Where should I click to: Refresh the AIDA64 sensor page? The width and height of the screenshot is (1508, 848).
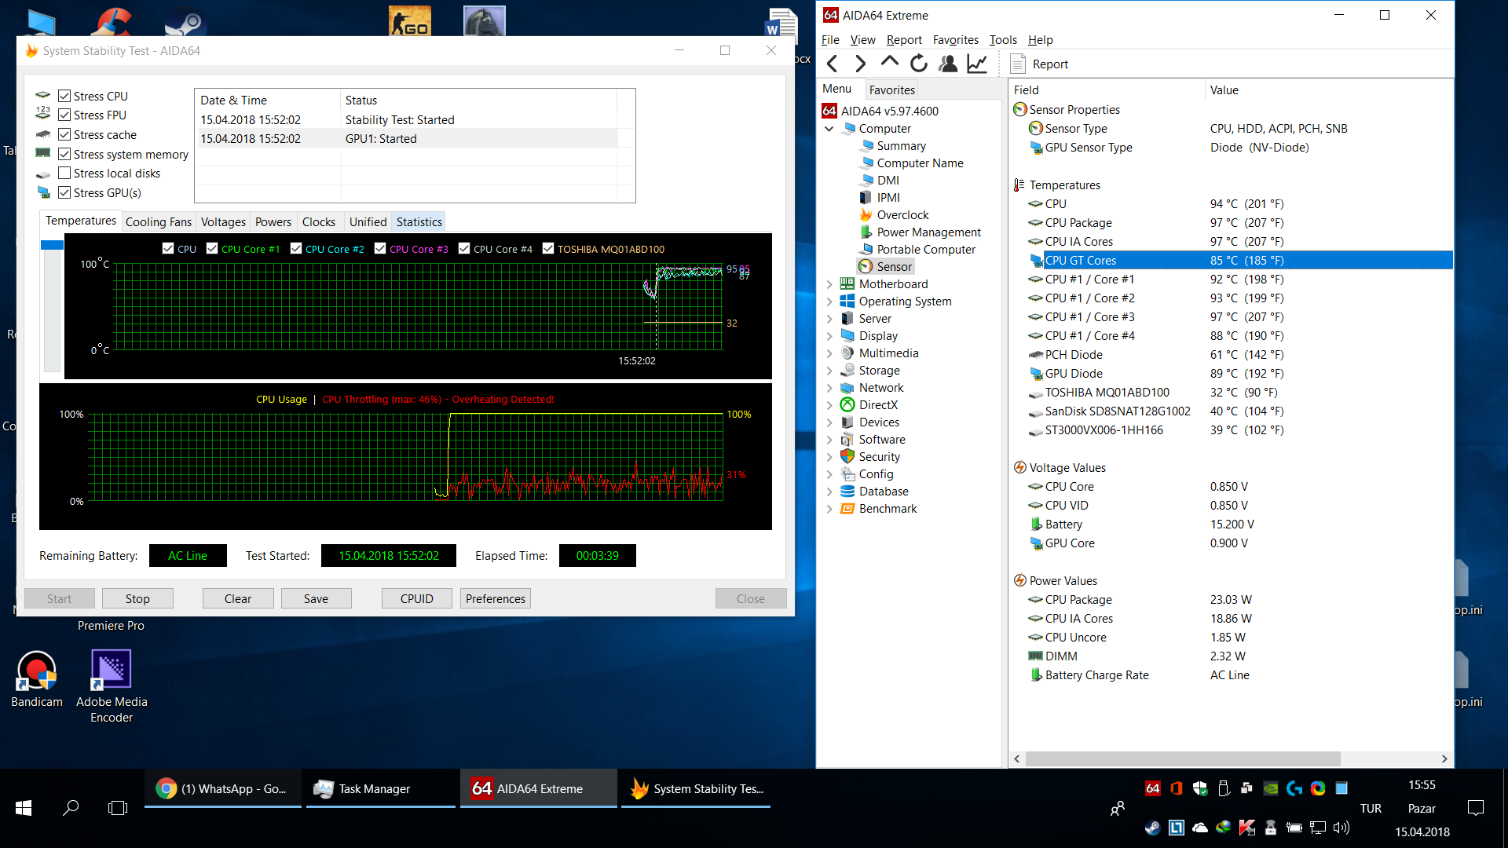(919, 64)
